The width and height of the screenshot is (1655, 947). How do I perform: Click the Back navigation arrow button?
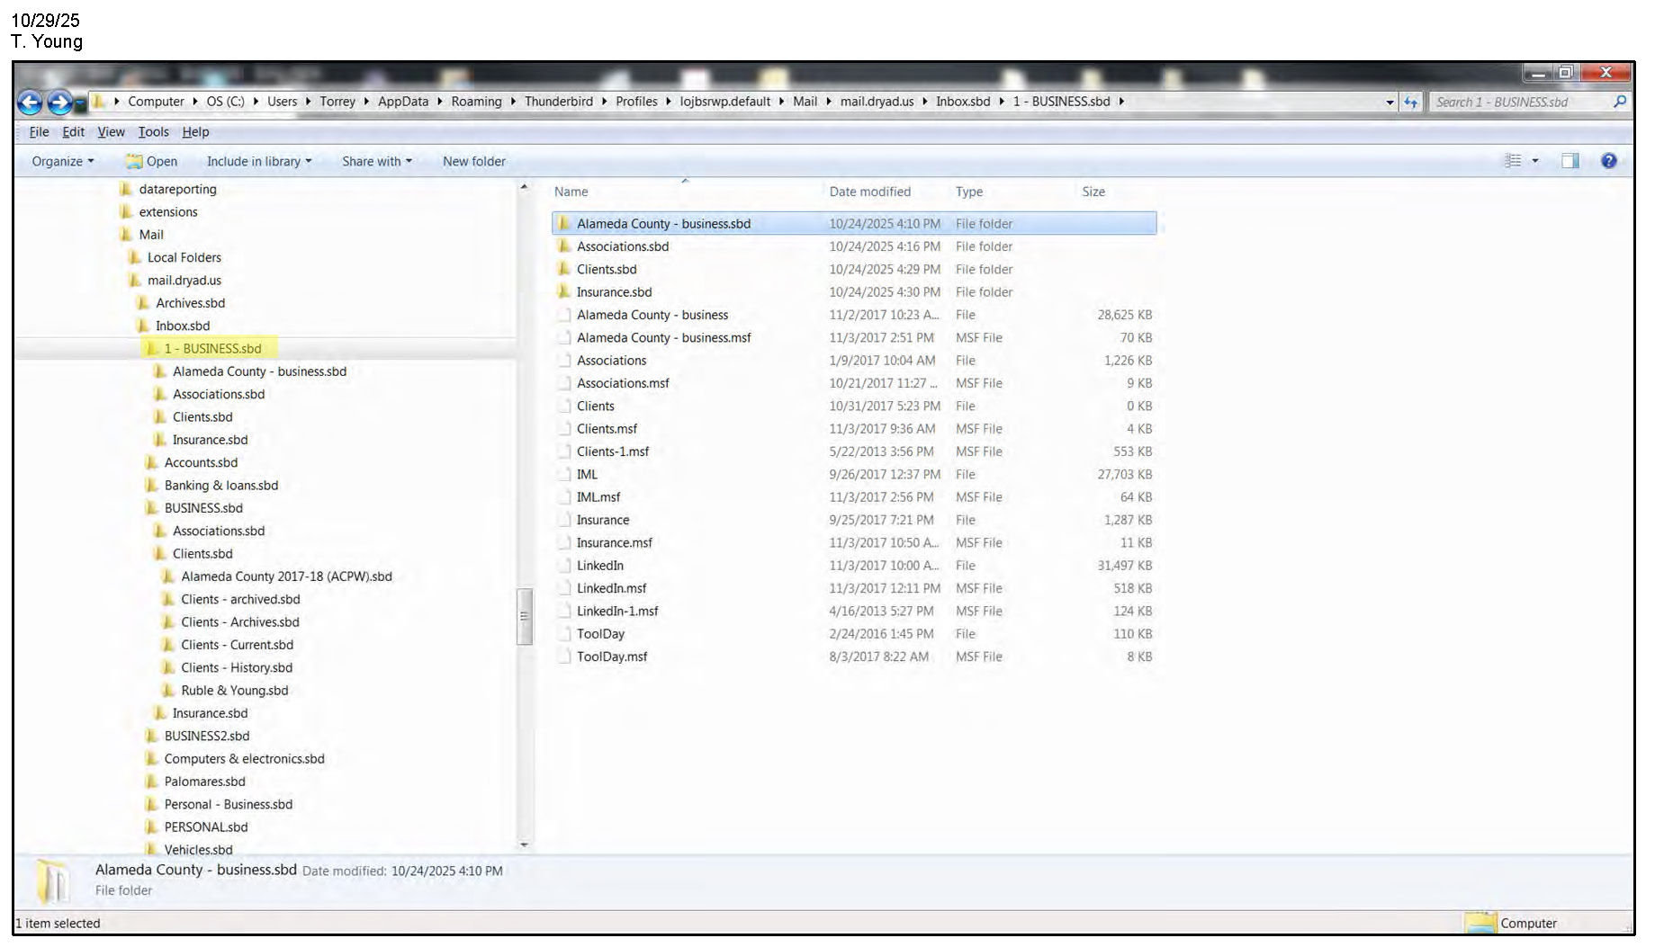30,103
